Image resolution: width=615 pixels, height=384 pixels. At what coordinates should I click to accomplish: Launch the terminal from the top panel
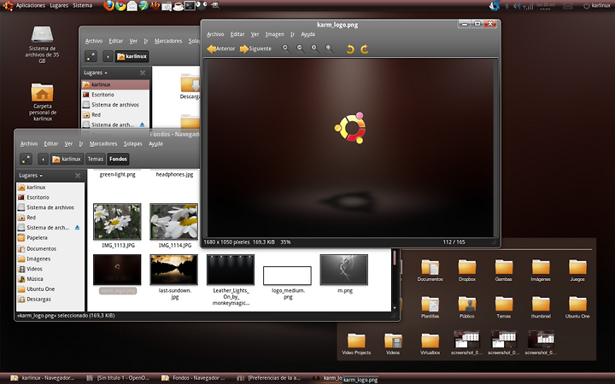point(190,5)
